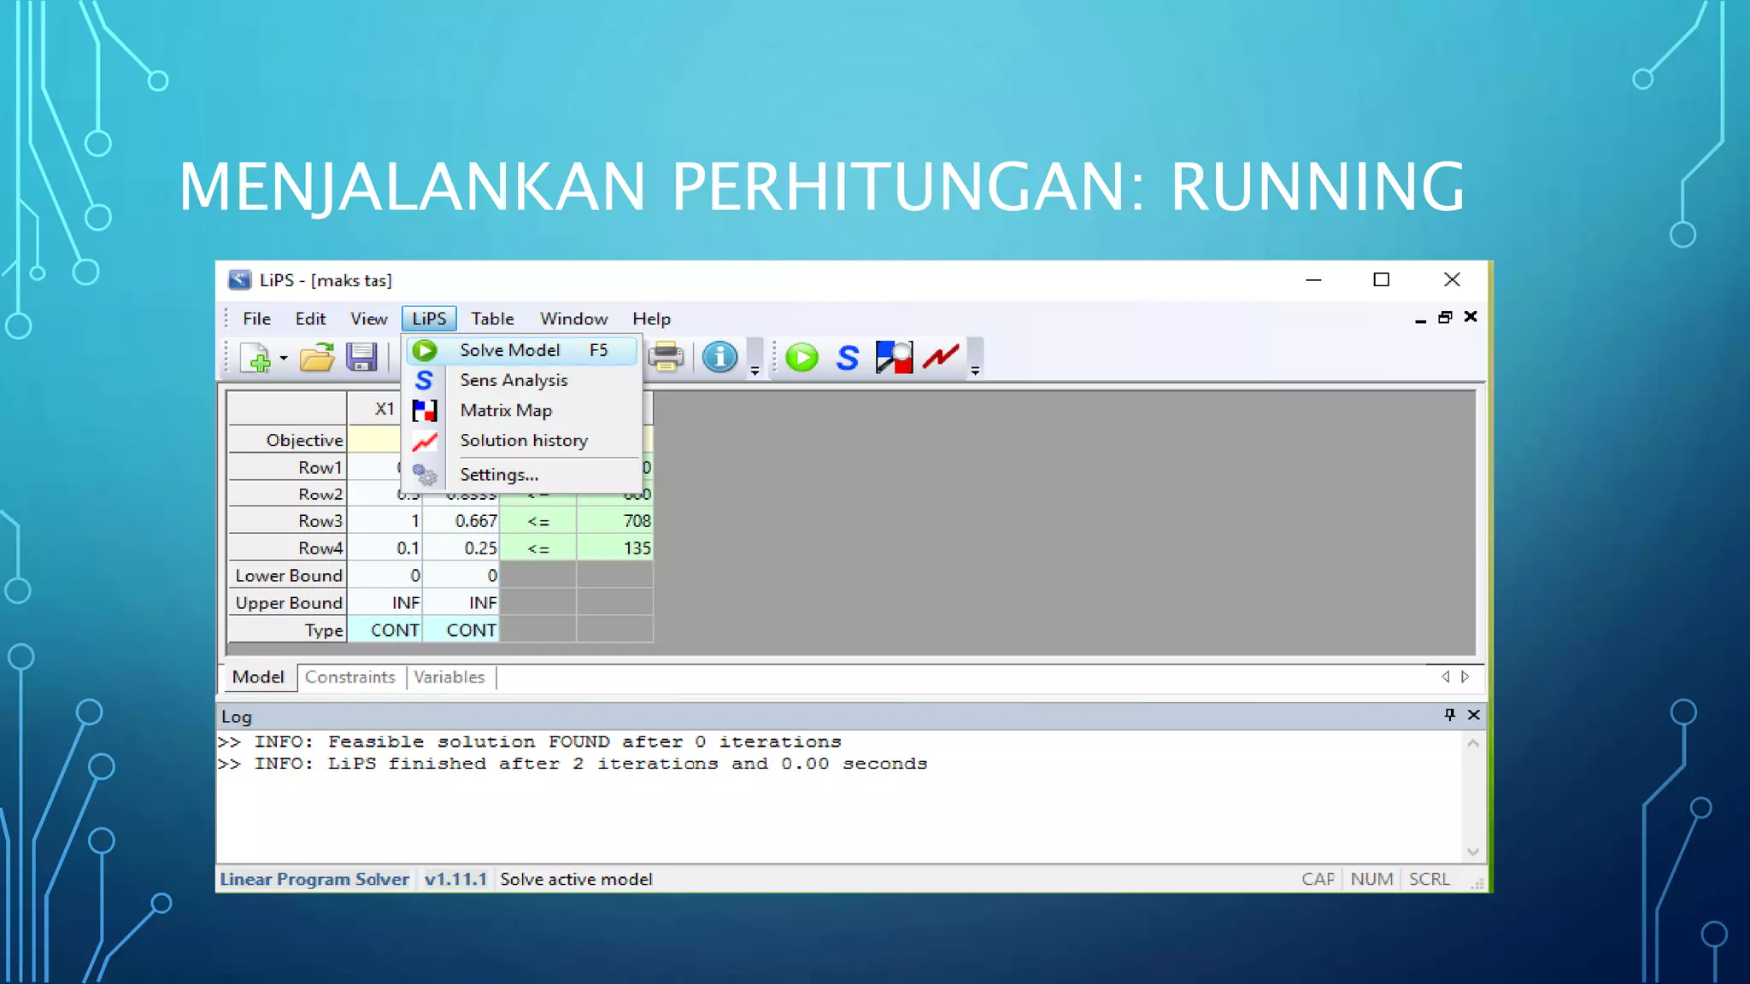Click the tab scroll right arrow
The height and width of the screenshot is (984, 1750).
pos(1465,676)
